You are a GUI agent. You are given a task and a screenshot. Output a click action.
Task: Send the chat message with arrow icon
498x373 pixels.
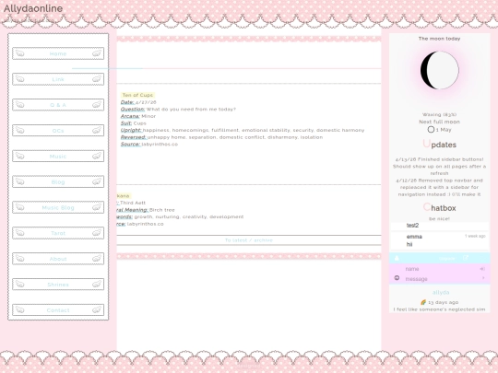click(483, 278)
